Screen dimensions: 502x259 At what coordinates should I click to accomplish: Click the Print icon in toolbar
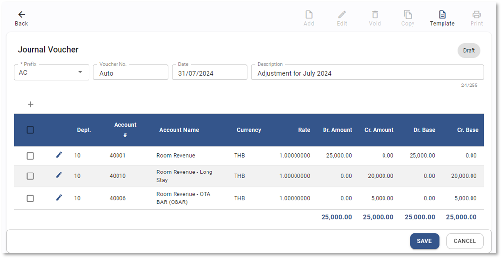[x=476, y=15]
